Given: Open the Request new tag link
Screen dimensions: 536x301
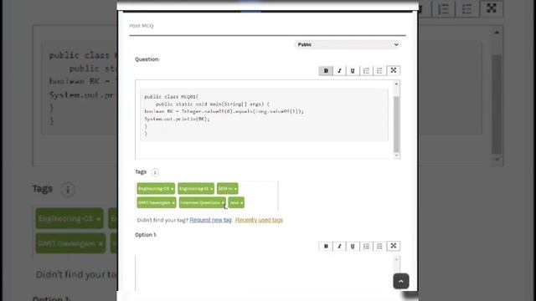Looking at the screenshot, I should [210, 220].
